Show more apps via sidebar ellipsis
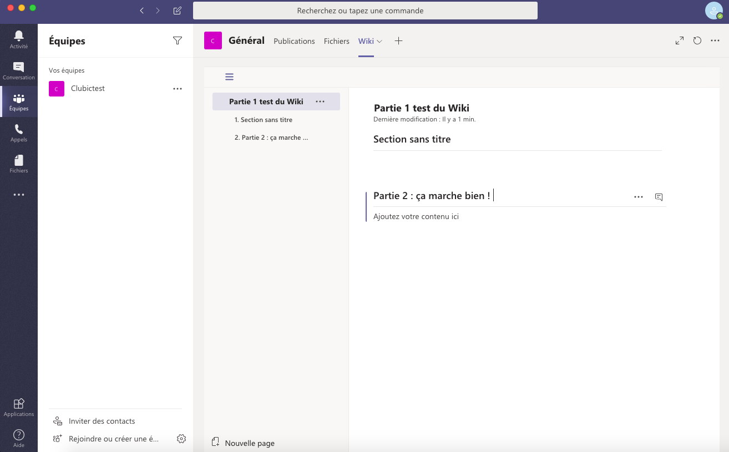Screen dimensions: 729x452 (x=18, y=195)
